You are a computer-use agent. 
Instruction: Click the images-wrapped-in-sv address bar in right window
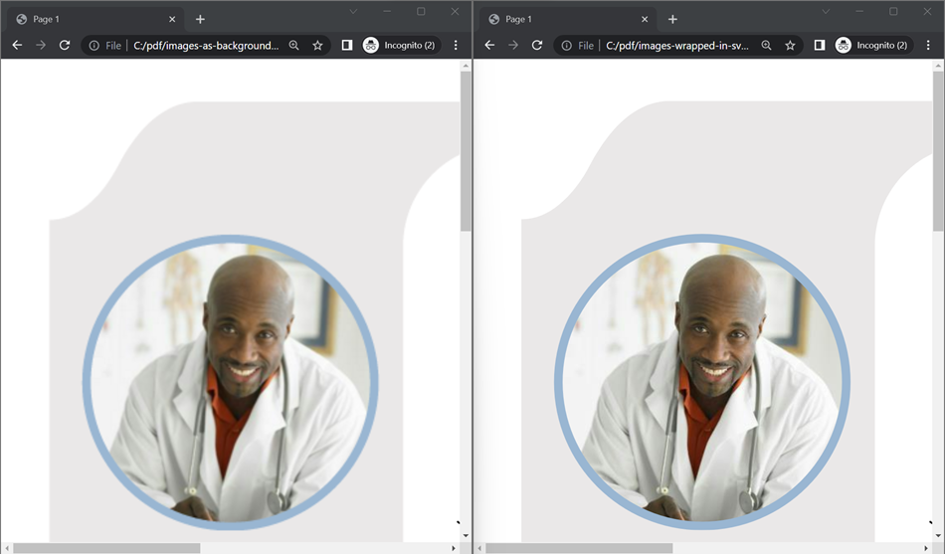coord(678,45)
